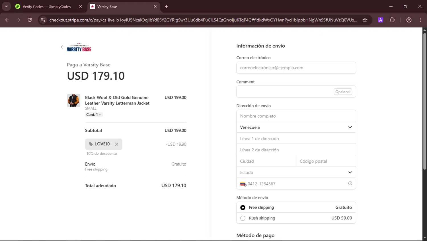Viewport: 427px width, 241px height.
Task: Click the SMALL size label
Action: click(91, 108)
